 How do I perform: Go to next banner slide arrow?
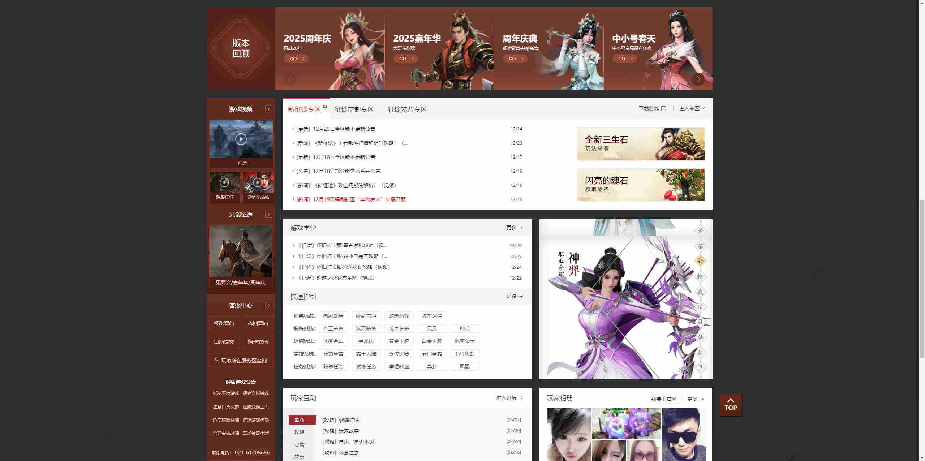[698, 79]
